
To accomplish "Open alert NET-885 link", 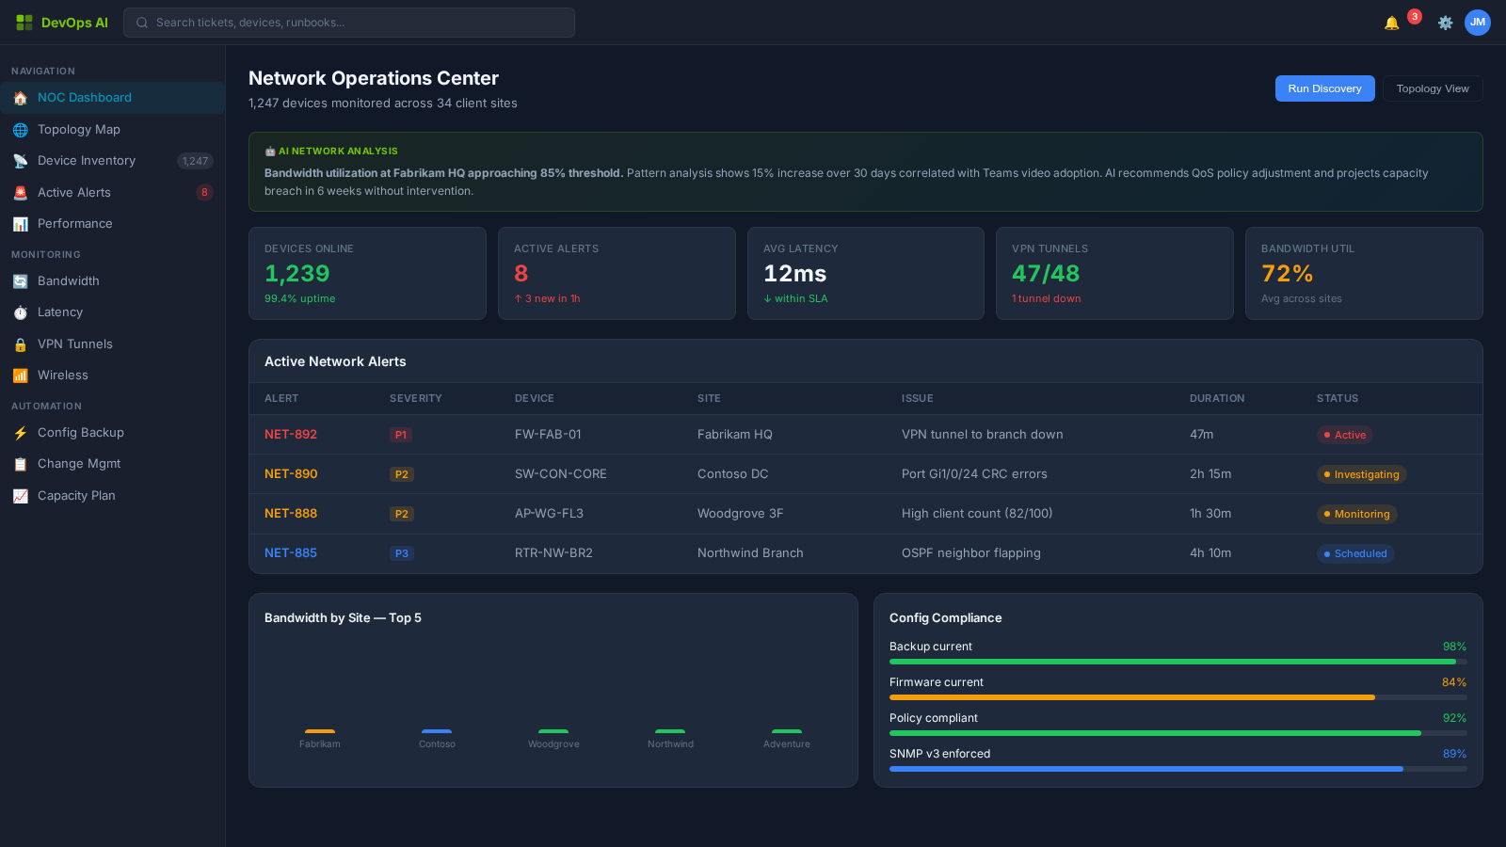I will [x=290, y=553].
